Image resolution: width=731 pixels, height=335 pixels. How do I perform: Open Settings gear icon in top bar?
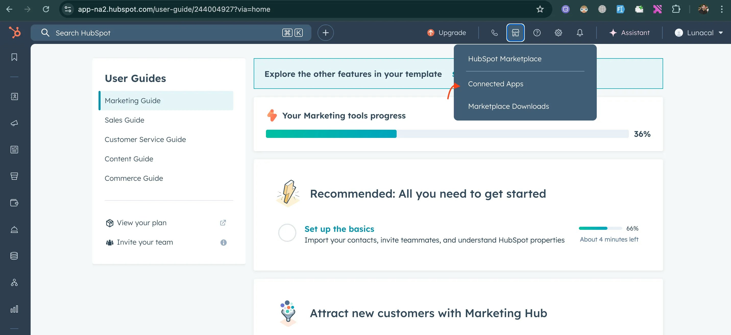[x=558, y=33]
